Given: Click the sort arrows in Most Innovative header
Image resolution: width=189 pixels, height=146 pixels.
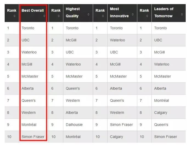Looking at the screenshot, I should pyautogui.click(x=133, y=14).
